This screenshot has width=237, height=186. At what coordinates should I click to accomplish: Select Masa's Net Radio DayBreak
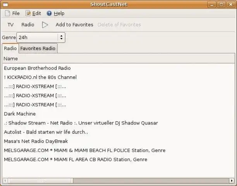point(118,141)
